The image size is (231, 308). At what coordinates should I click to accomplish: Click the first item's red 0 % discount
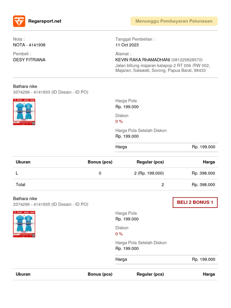[x=119, y=122]
